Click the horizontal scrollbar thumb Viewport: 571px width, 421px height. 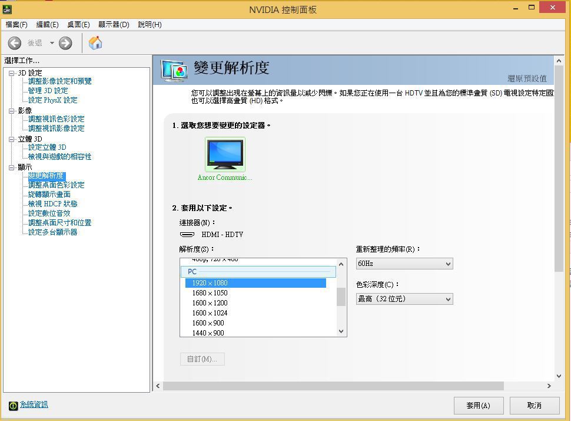click(x=333, y=386)
